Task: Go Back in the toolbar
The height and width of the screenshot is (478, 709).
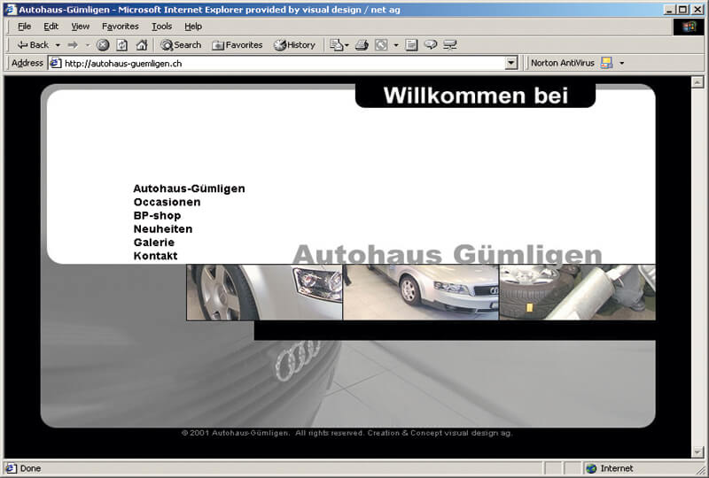Action: [33, 45]
